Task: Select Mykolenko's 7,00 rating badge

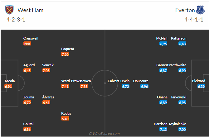Action: point(182,129)
